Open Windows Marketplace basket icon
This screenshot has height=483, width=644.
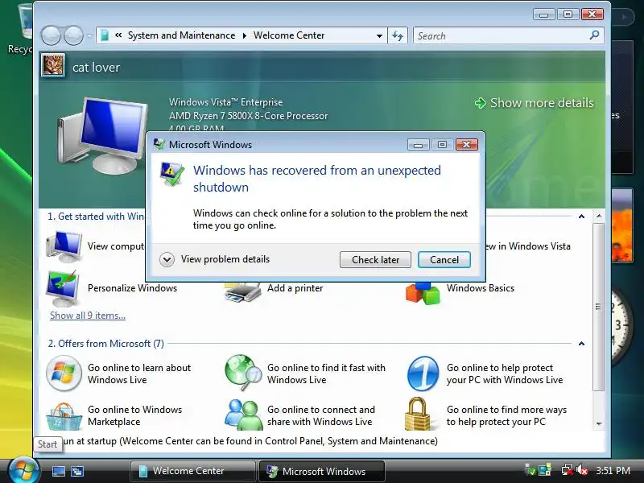coord(64,416)
